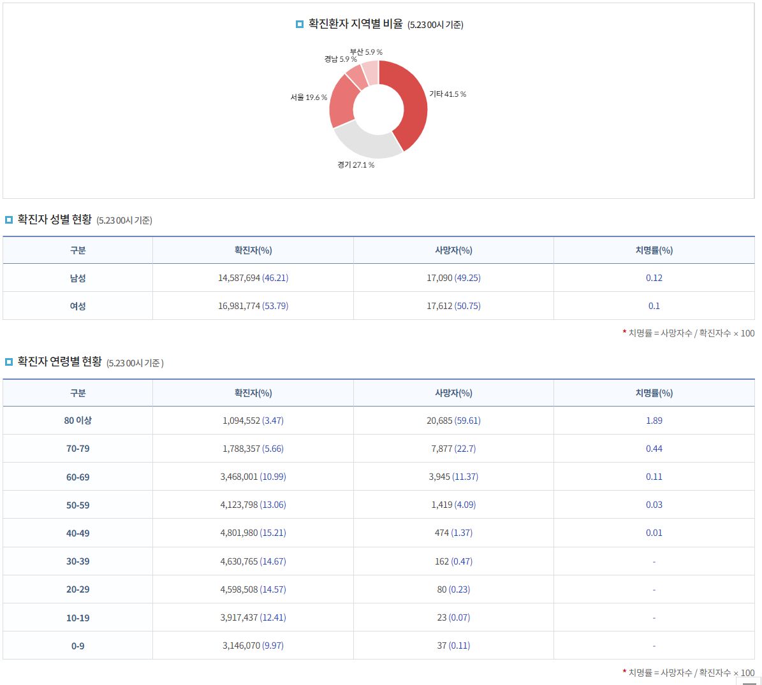Click the '서울 19.6 %' chart label
Screen dimensions: 762x685
coord(309,97)
